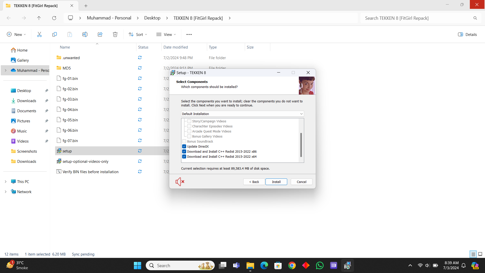Click the Back button in setup

click(254, 182)
